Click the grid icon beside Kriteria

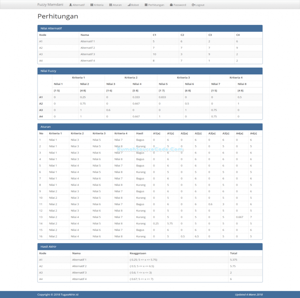point(92,5)
